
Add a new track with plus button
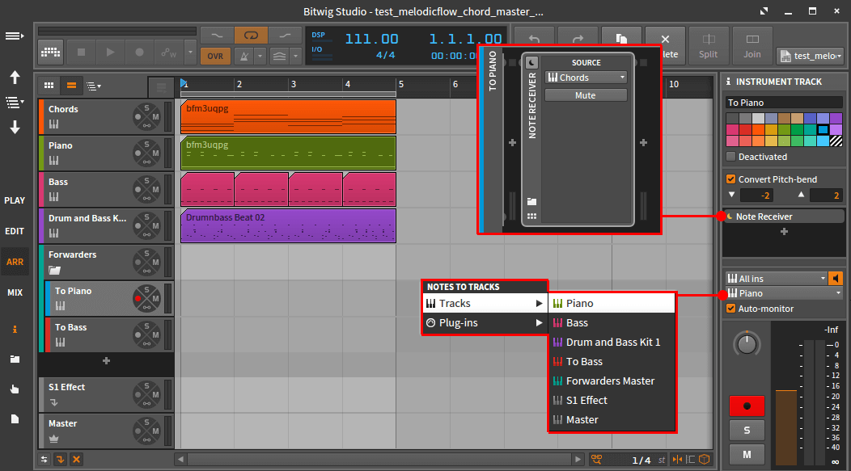point(107,360)
